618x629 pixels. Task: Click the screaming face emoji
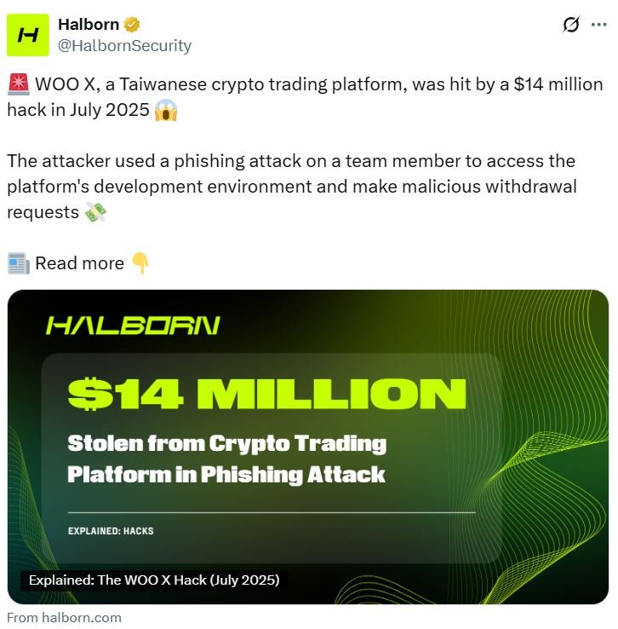click(166, 110)
